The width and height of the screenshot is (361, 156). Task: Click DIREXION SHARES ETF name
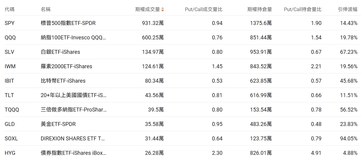73,139
